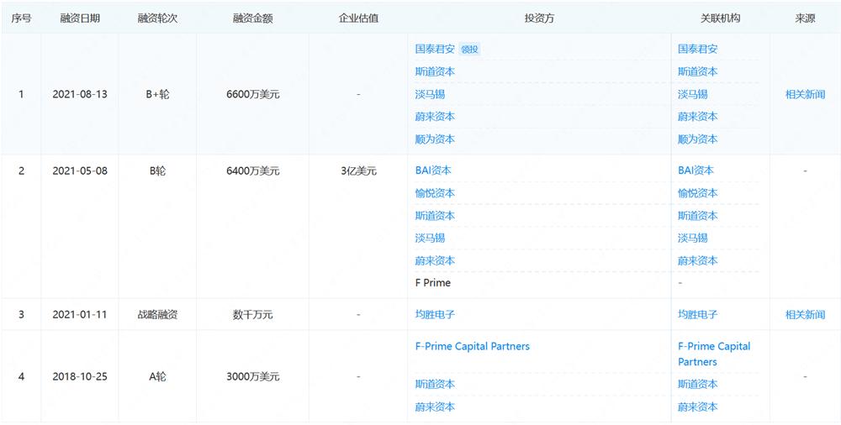Viewport: 841px width, 425px height.
Task: Select the B+轮 round cell
Action: [157, 95]
